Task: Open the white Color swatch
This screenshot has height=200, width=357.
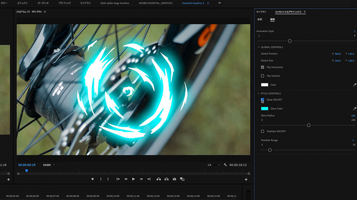Action: (x=265, y=85)
